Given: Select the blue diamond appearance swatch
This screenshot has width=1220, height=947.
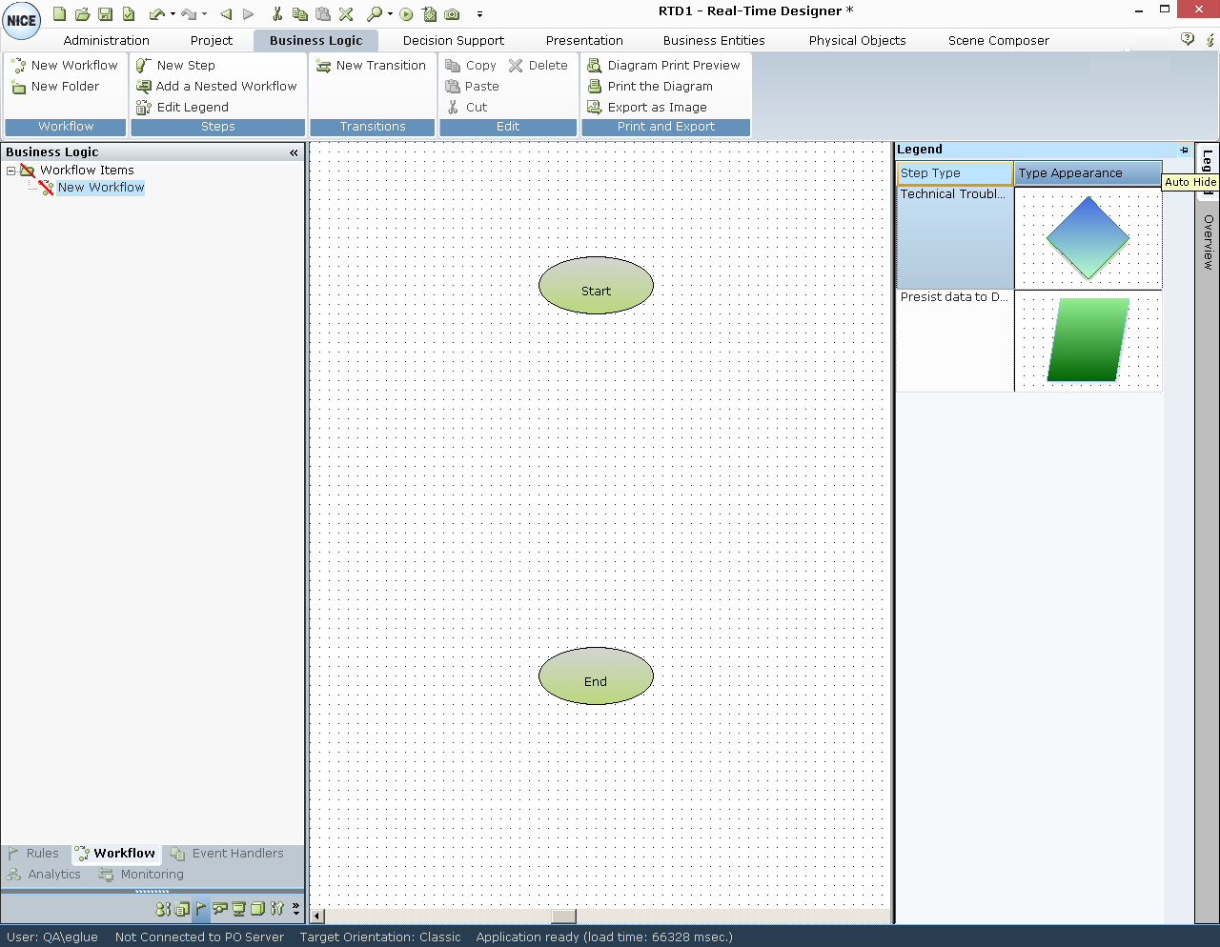Looking at the screenshot, I should pos(1088,238).
